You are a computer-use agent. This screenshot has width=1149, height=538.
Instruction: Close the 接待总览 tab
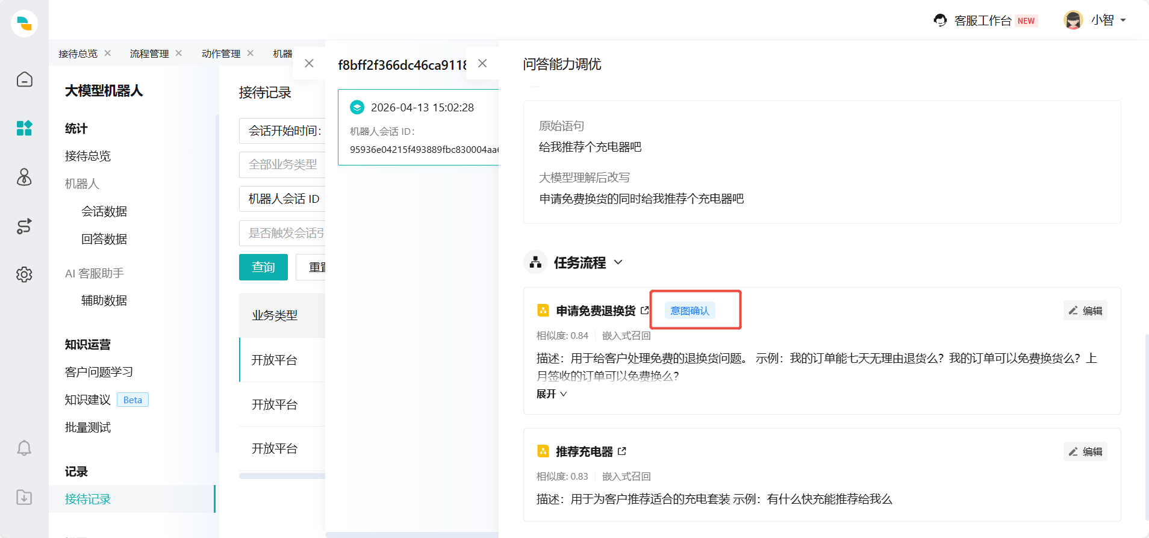point(108,53)
